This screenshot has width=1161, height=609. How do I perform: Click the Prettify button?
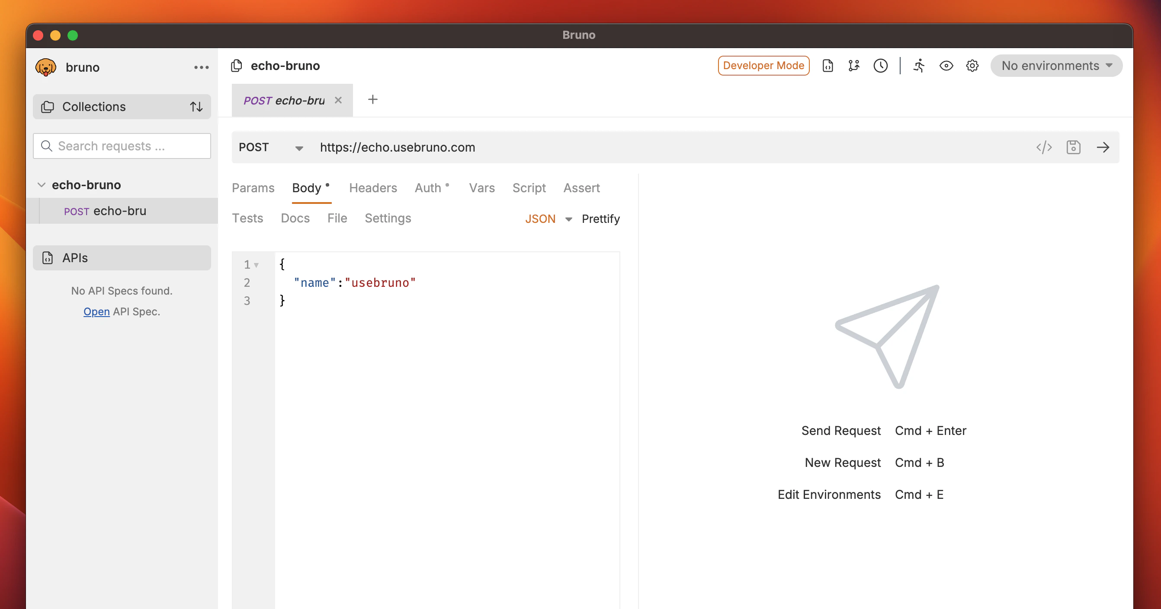pyautogui.click(x=600, y=219)
